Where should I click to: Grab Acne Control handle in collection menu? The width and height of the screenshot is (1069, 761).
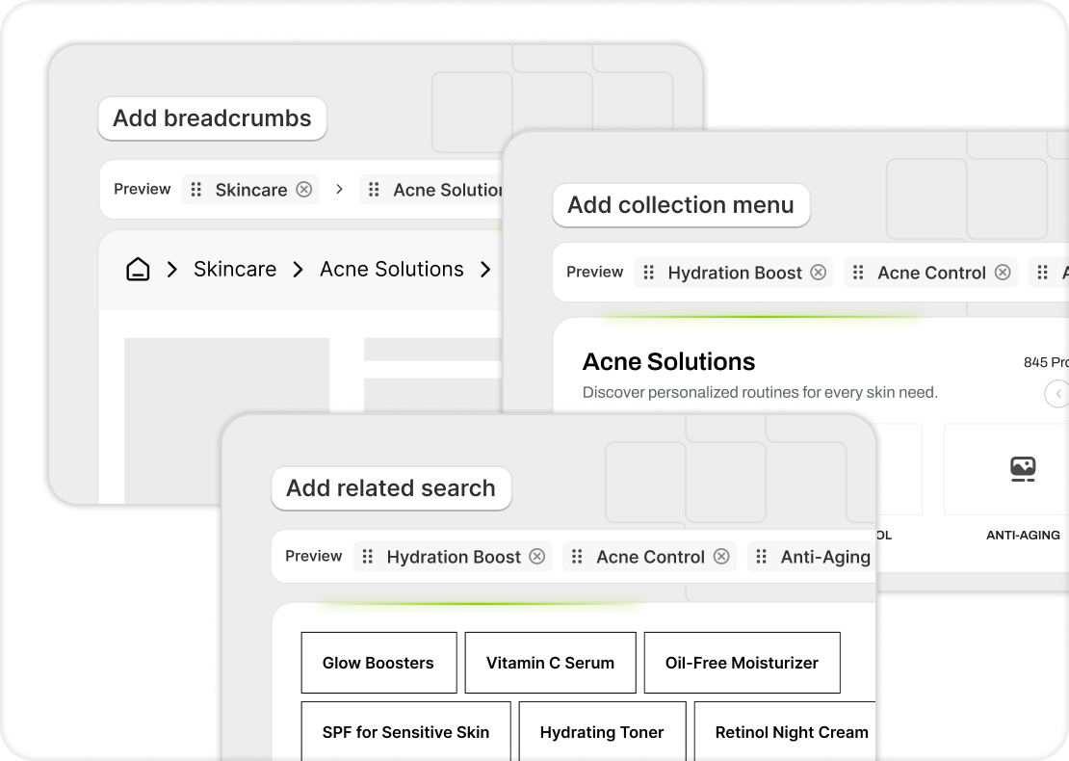click(859, 273)
